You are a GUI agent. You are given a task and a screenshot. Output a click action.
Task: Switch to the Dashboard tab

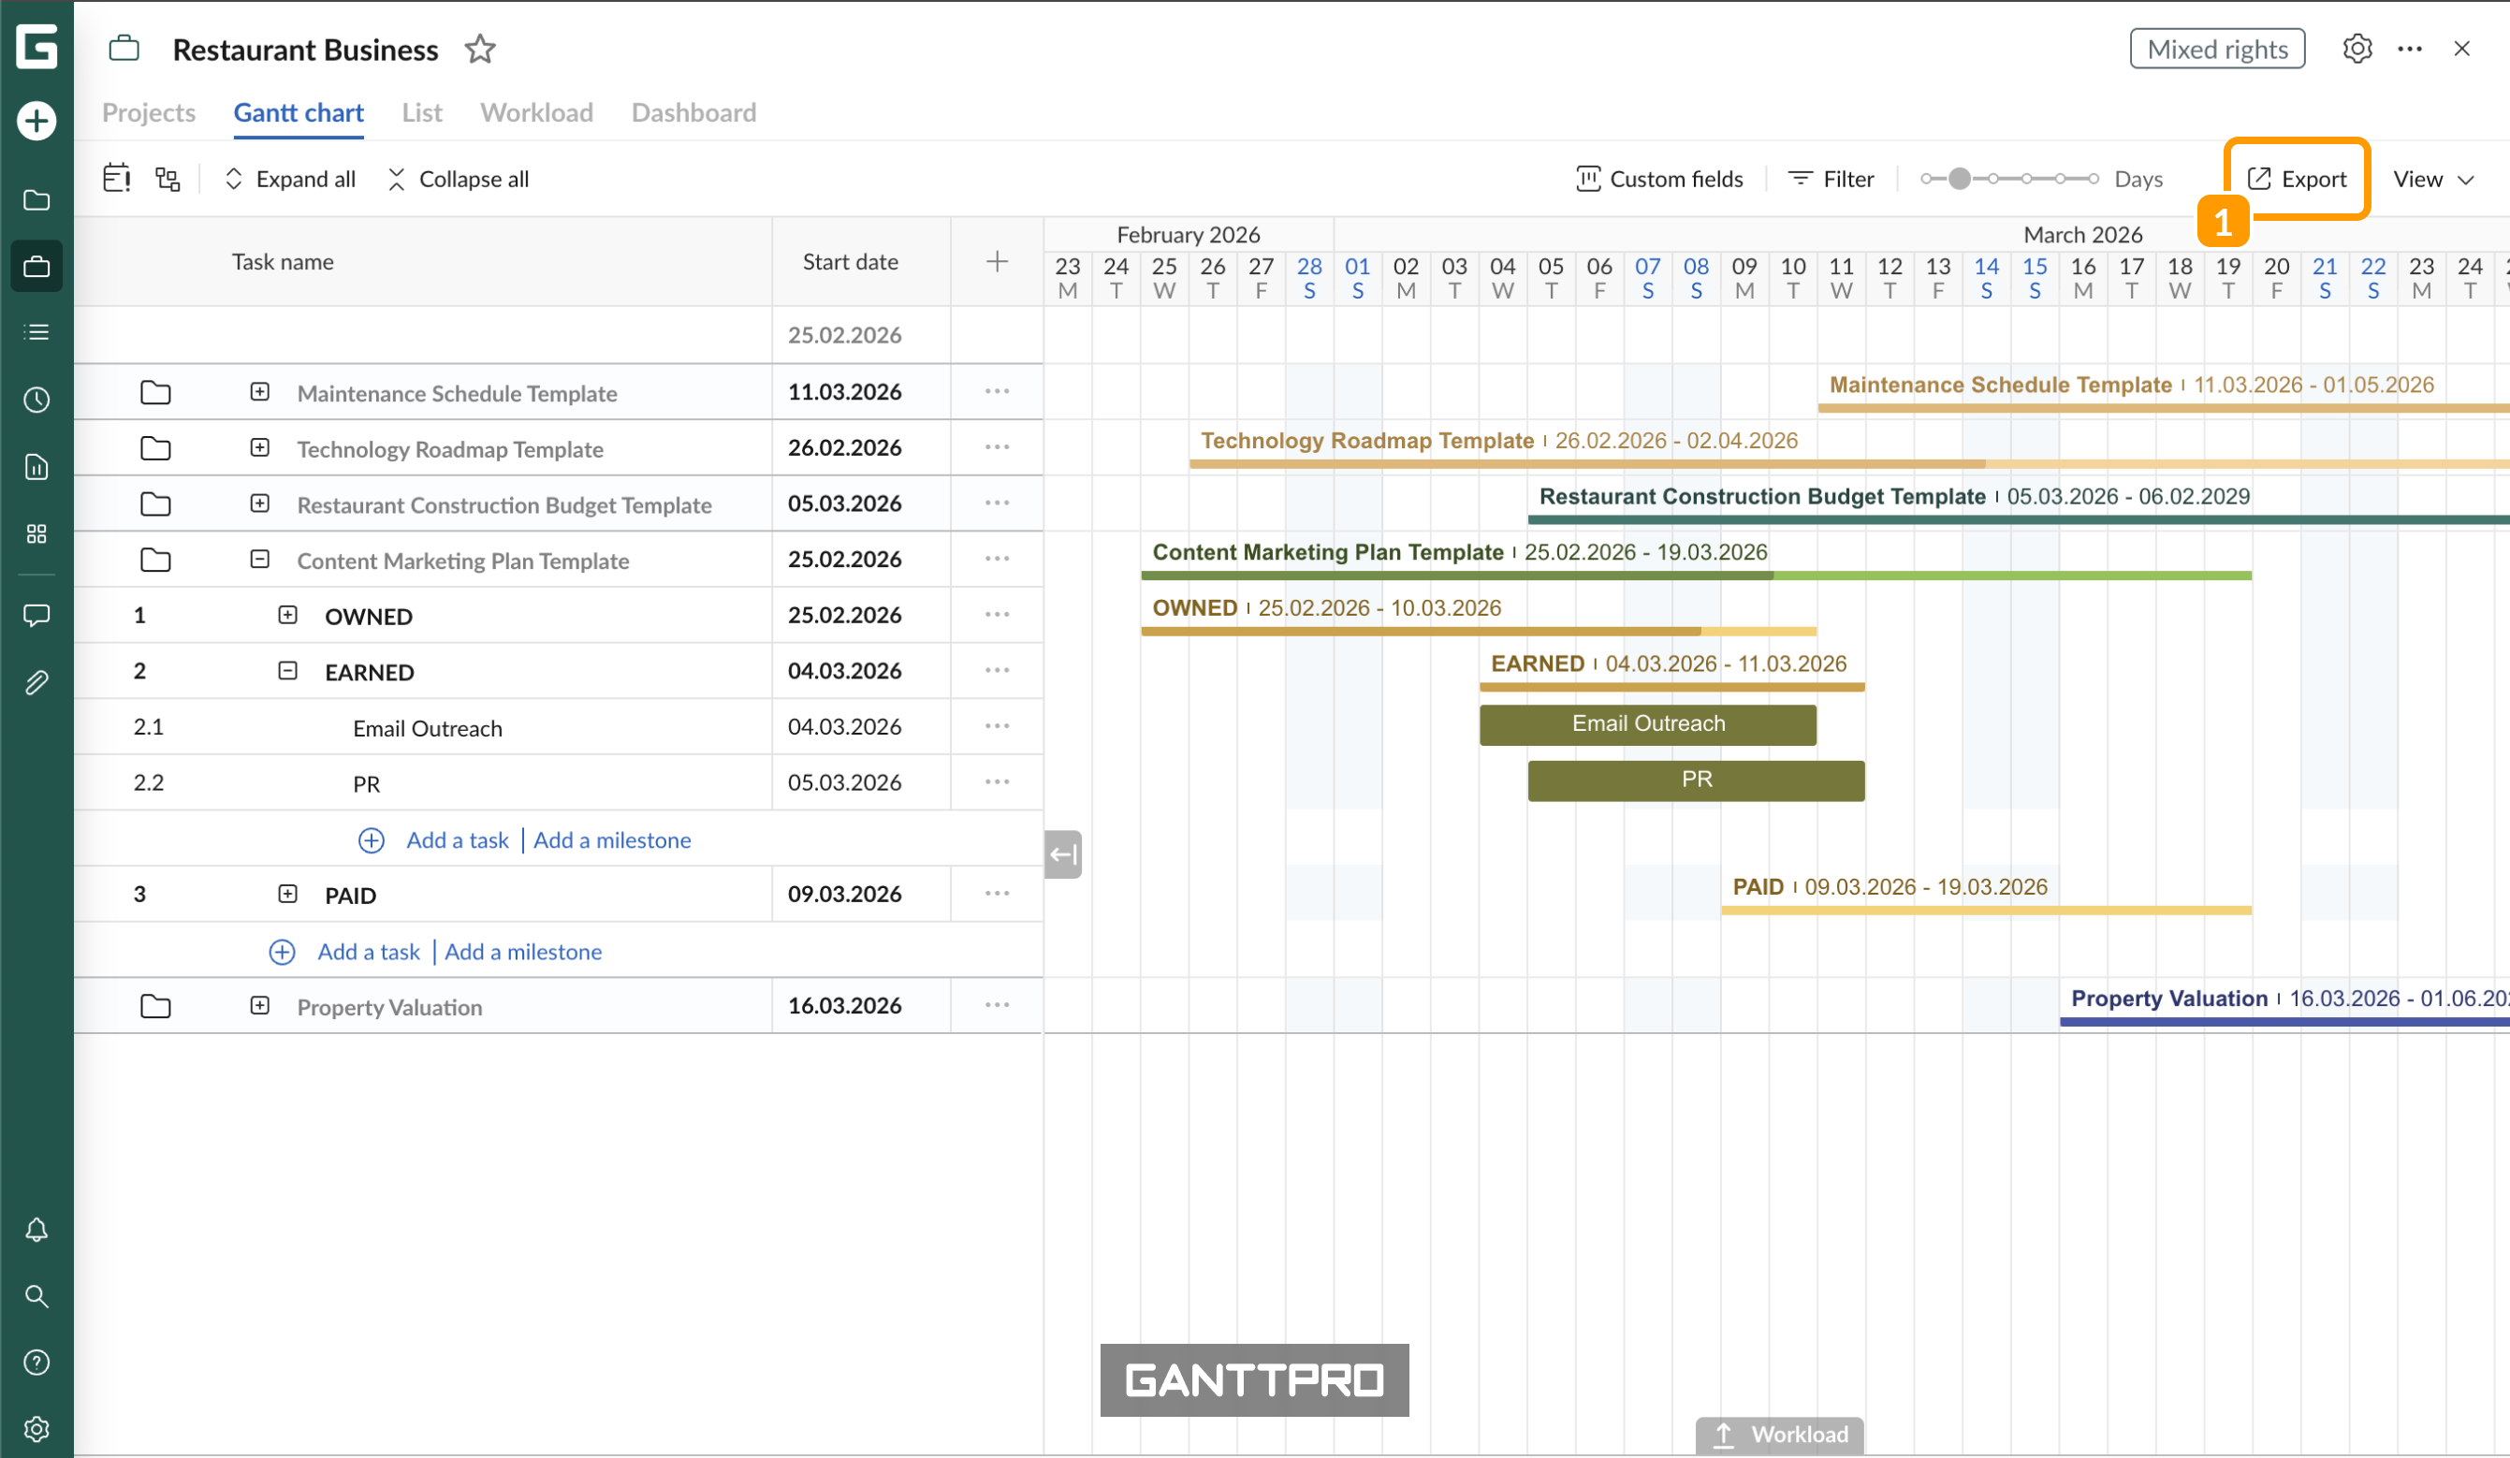point(693,112)
